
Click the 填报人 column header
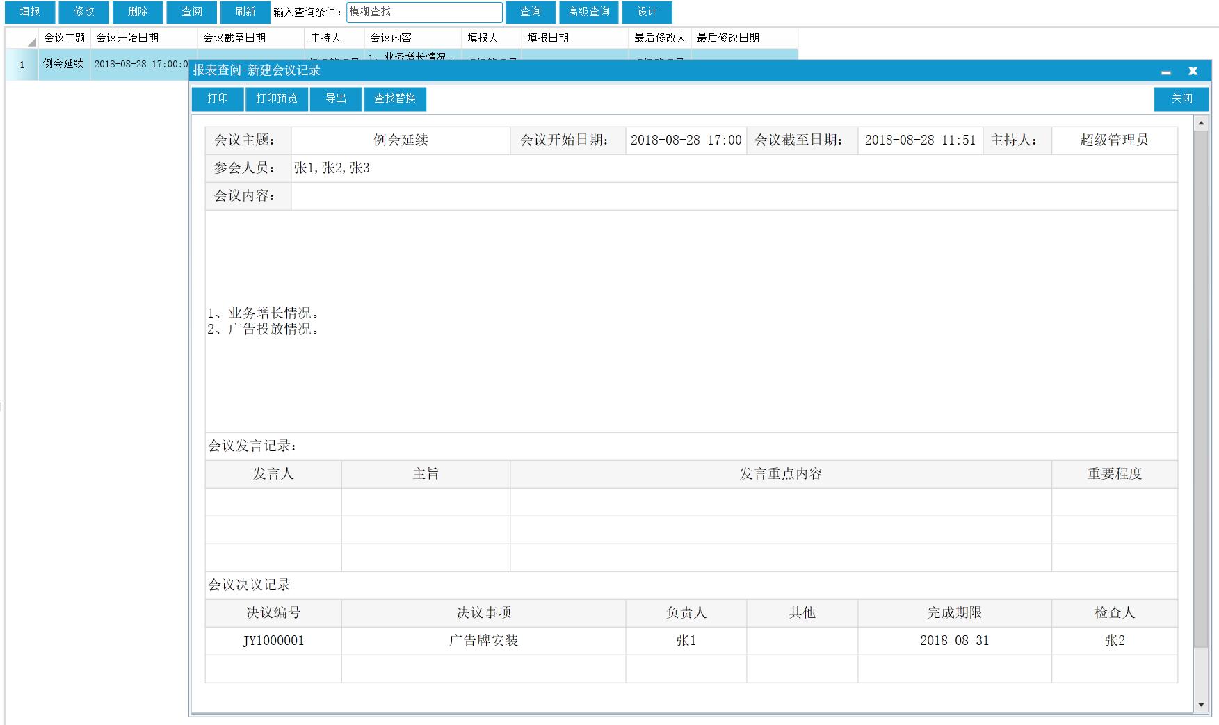click(x=492, y=38)
